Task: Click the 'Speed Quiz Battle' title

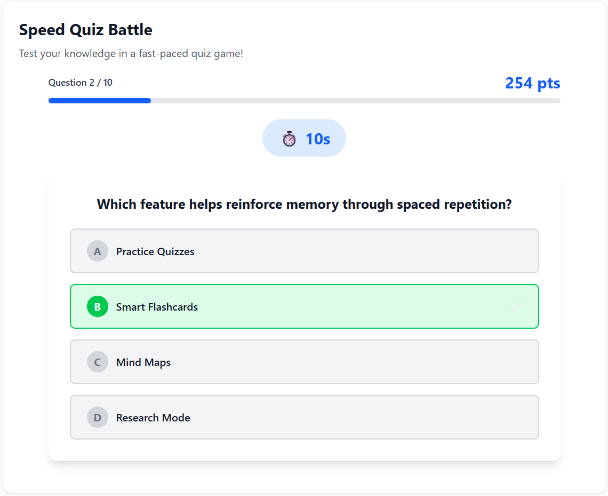Action: pos(85,30)
